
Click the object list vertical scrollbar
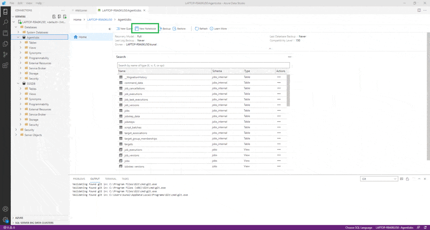point(288,90)
